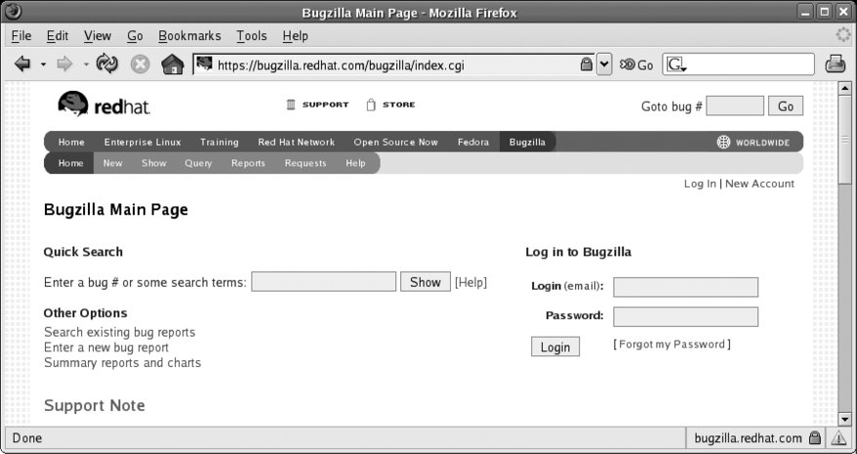This screenshot has width=857, height=454.
Task: Select Requests in the Bugzilla sub-navigation
Action: coord(306,164)
